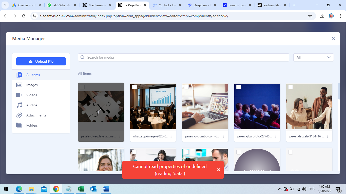This screenshot has width=346, height=194.
Task: Select checkbox on laptop image
Action: tap(186, 87)
